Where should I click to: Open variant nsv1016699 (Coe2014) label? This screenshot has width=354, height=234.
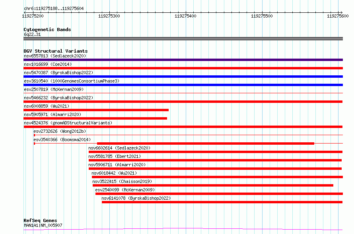click(x=48, y=64)
